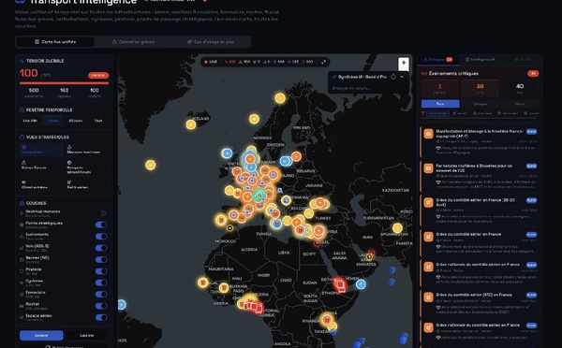Select the Critiques panel tab
562x348 pixels.
[438, 60]
